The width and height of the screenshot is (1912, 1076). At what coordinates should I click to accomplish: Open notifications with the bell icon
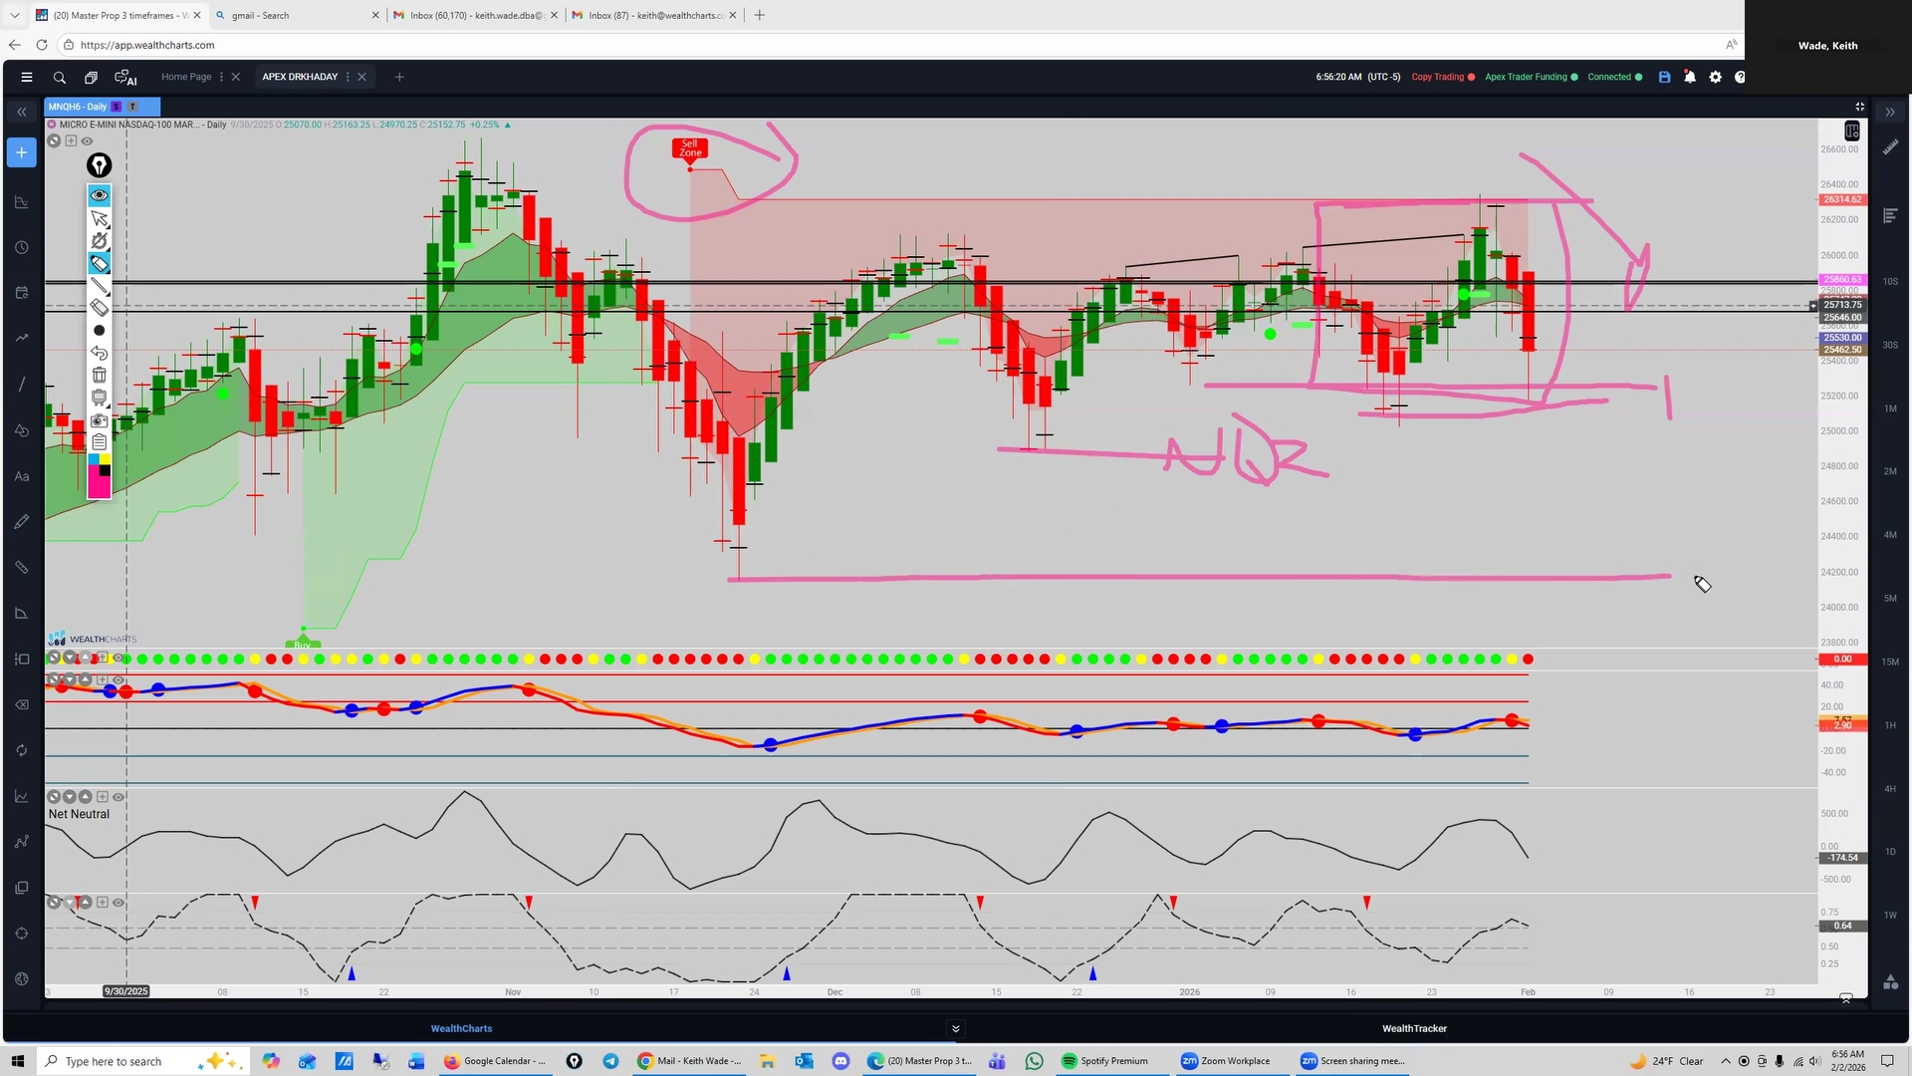(x=1690, y=77)
